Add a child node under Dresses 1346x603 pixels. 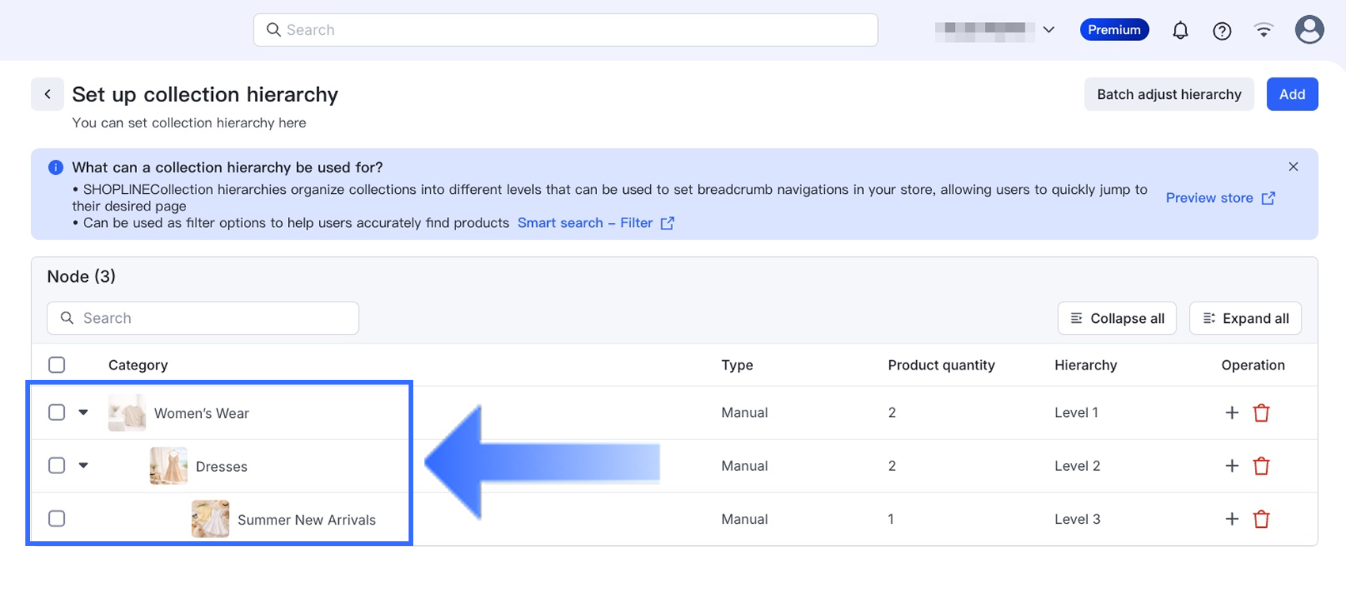(1231, 466)
